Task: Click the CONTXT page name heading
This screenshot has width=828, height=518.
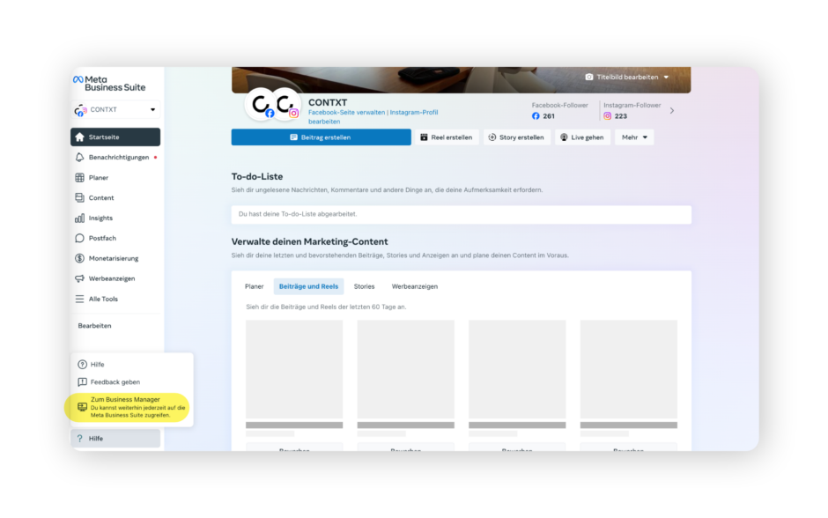Action: point(328,102)
